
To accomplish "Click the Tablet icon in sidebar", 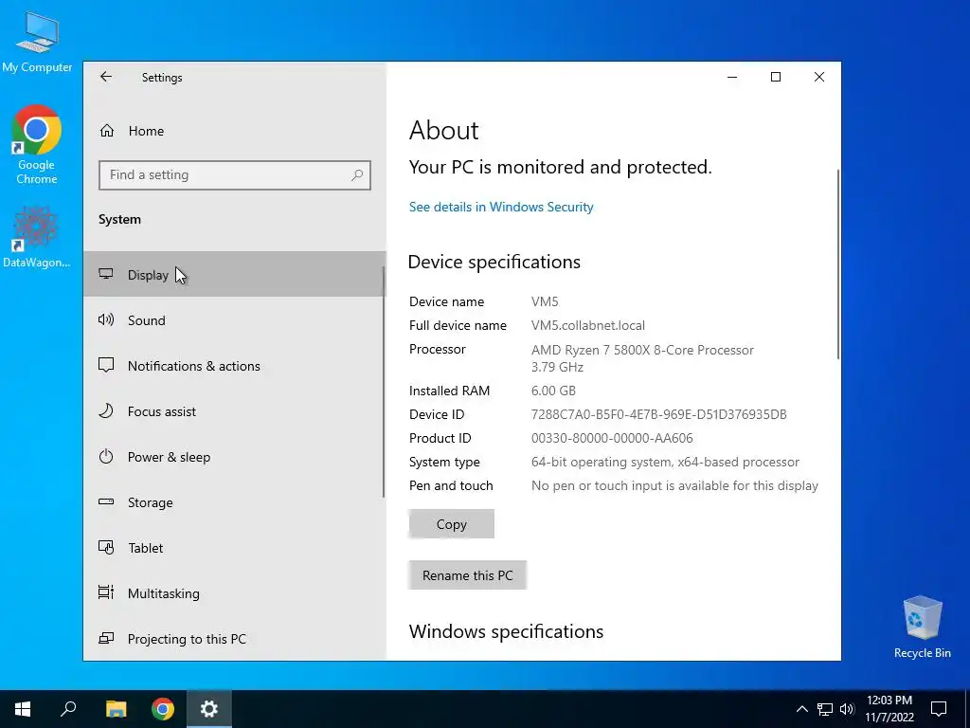I will click(x=106, y=548).
